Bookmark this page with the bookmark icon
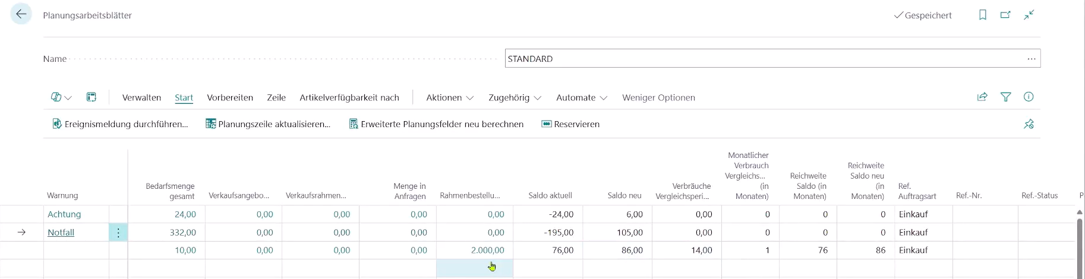The width and height of the screenshot is (1085, 279). pos(983,15)
